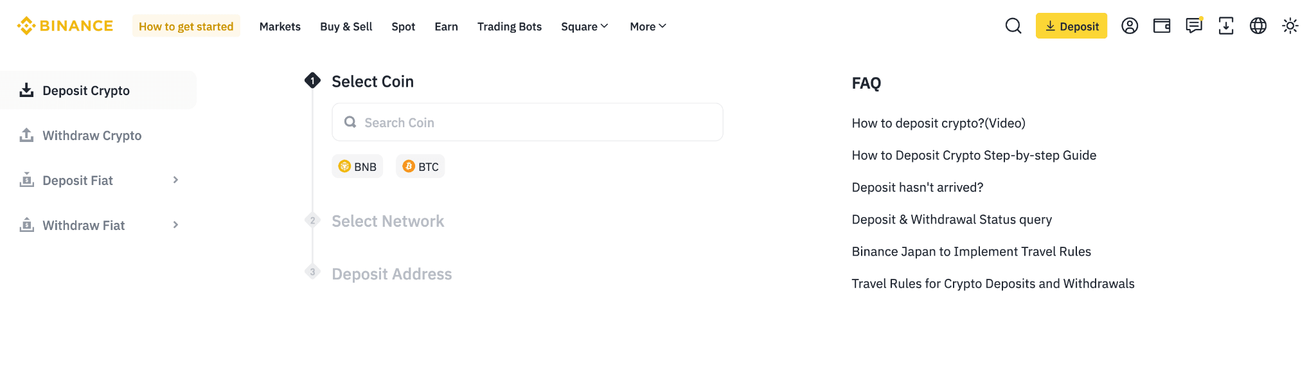Select the BNB coin chip
The width and height of the screenshot is (1316, 381).
(357, 166)
